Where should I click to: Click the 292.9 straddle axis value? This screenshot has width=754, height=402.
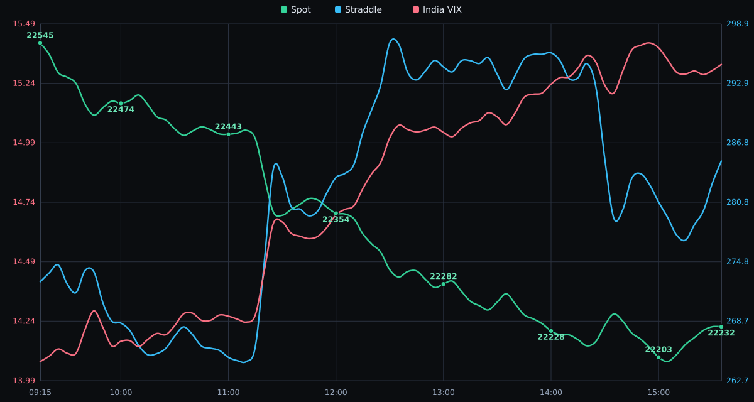(738, 84)
